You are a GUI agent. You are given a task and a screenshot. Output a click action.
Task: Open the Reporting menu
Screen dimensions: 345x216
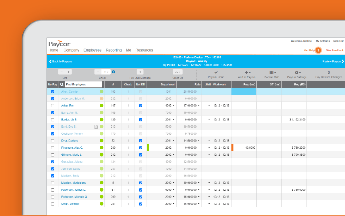[114, 50]
